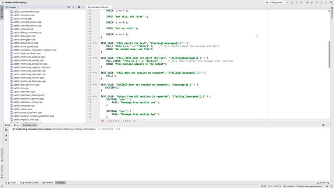Image resolution: width=334 pixels, height=188 pixels.
Task: Run test 'FAIL aborts the test' via gutter icon
Action: pyautogui.click(x=93, y=43)
